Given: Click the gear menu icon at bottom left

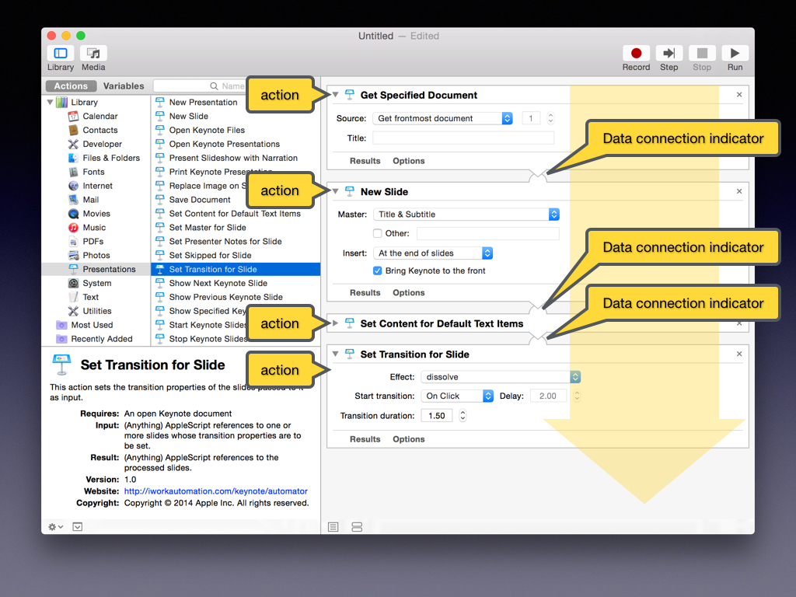Looking at the screenshot, I should (x=55, y=526).
